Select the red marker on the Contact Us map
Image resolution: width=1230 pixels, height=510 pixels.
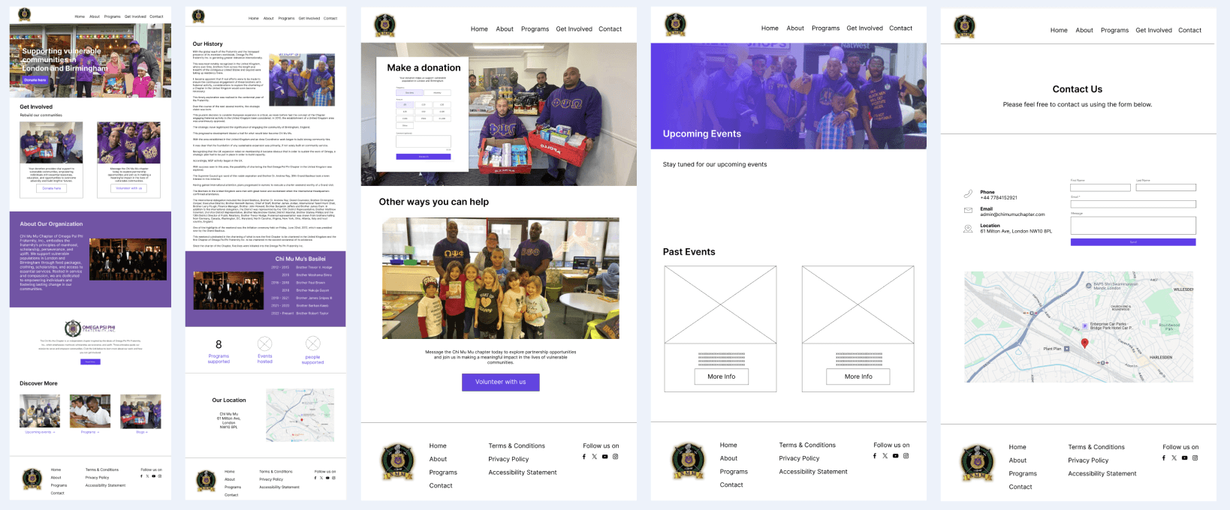(x=1084, y=343)
